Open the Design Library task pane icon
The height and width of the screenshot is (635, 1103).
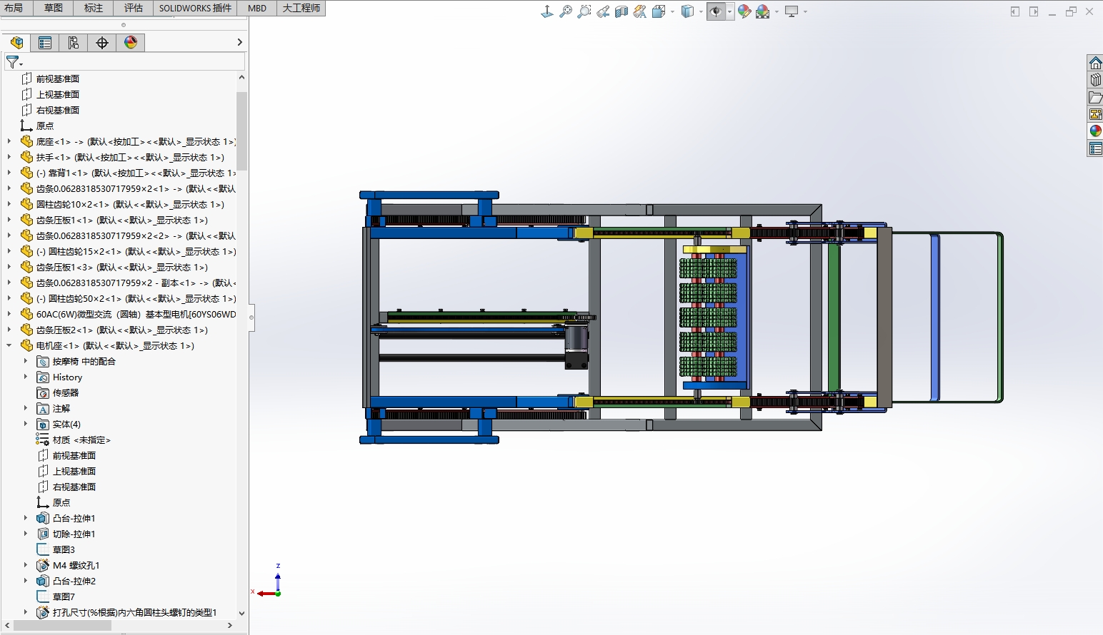(x=1095, y=80)
